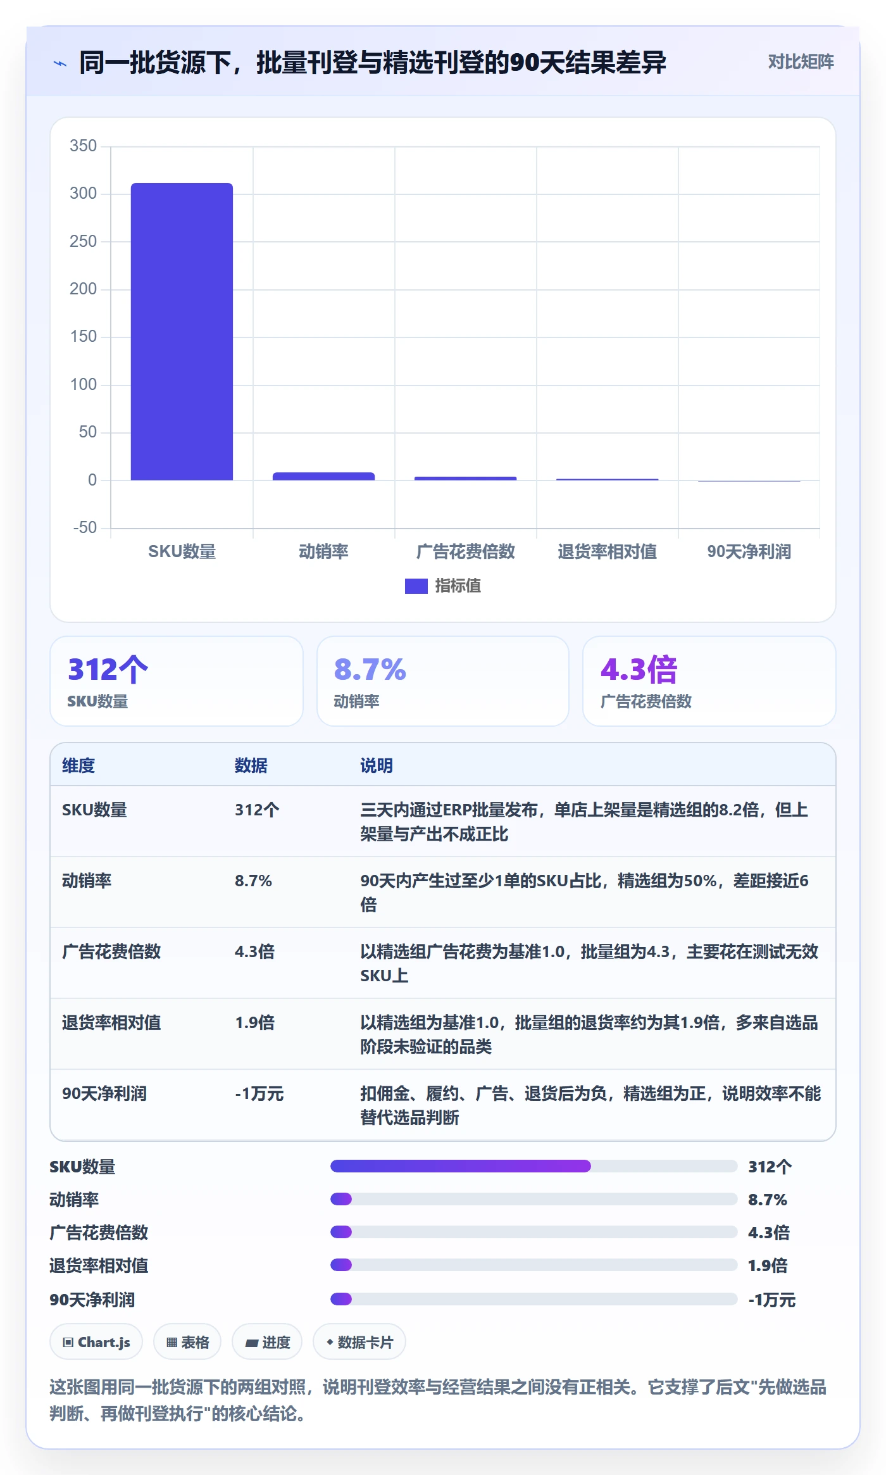Click the 广告花费倍数 progress bar
886x1475 pixels.
(x=533, y=1232)
